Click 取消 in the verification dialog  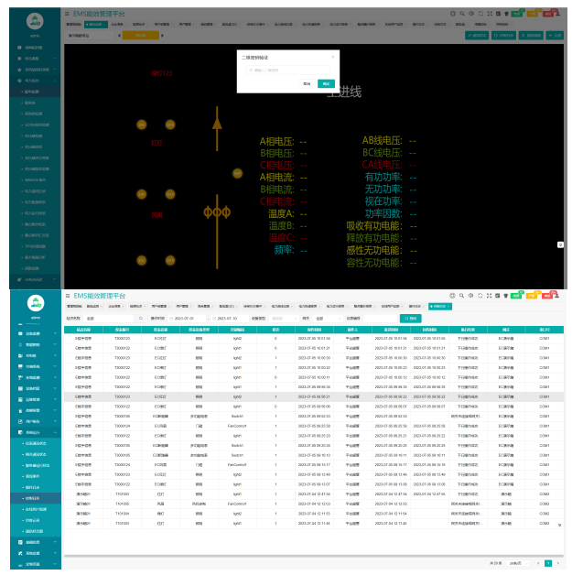(x=307, y=83)
